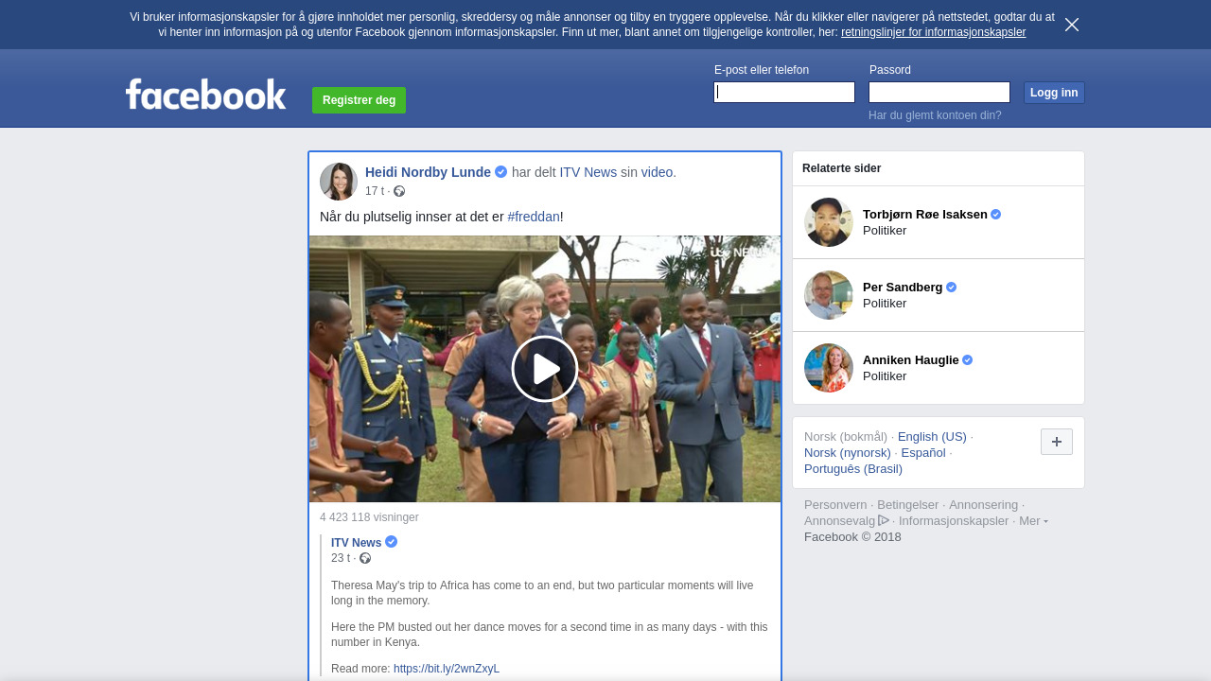This screenshot has height=681, width=1211.
Task: Open Torbjørn Røe Isaksen's page name
Action: pyautogui.click(x=925, y=215)
